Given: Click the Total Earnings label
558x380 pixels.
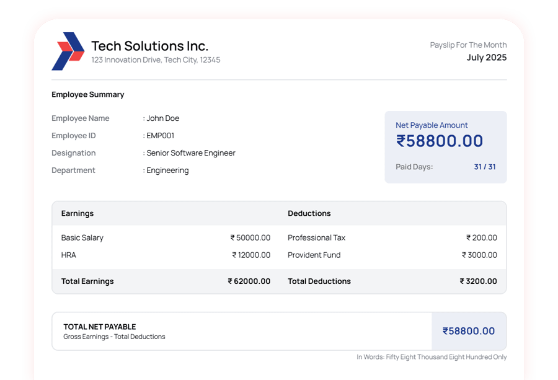Looking at the screenshot, I should click(87, 281).
